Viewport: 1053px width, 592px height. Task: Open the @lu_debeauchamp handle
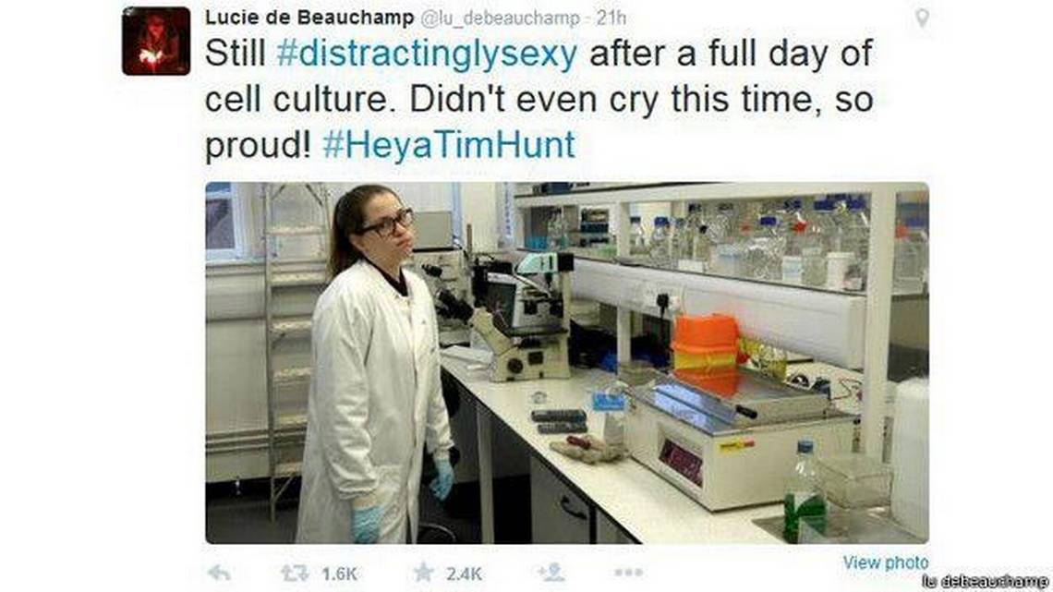pyautogui.click(x=501, y=18)
